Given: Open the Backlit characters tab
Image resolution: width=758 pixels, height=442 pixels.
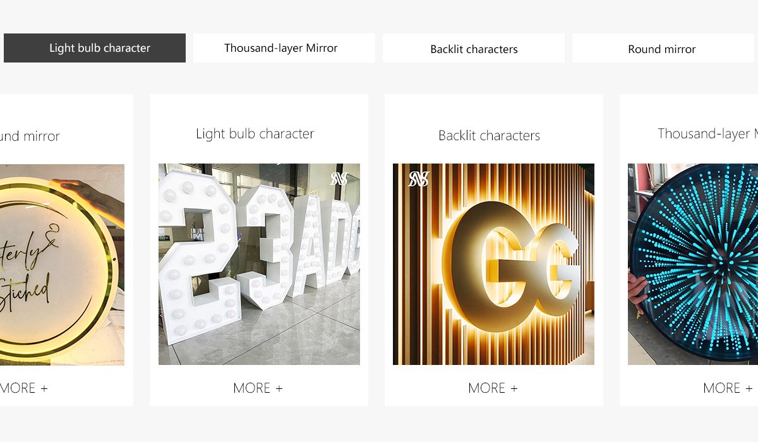Looking at the screenshot, I should (x=474, y=48).
